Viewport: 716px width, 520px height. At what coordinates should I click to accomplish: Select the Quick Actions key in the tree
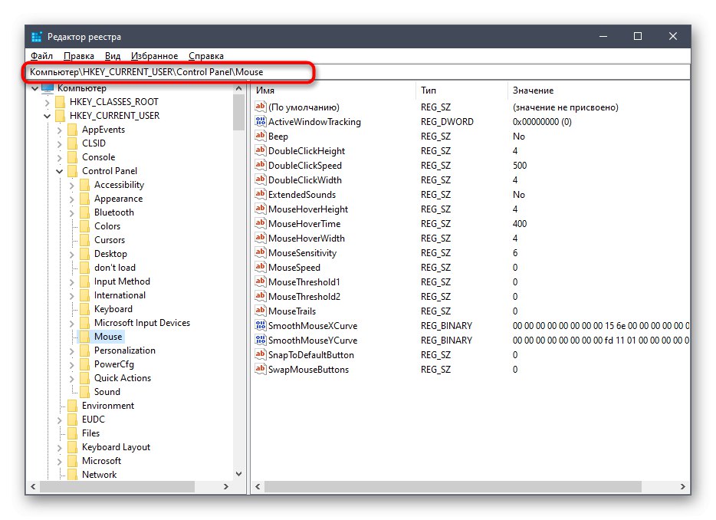coord(123,378)
